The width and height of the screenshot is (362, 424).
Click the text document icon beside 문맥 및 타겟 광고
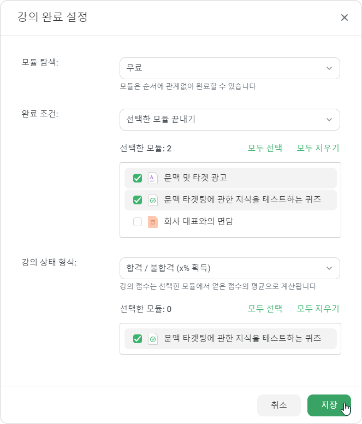click(x=153, y=178)
